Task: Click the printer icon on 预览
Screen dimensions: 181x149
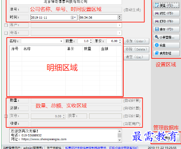Action: click(x=157, y=14)
